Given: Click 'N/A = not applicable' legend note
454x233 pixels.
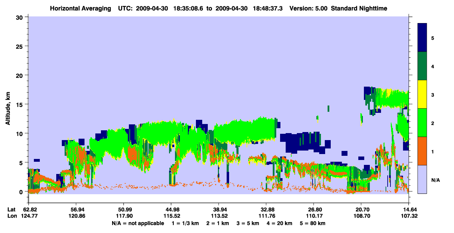Looking at the screenshot, I should pos(138,223).
